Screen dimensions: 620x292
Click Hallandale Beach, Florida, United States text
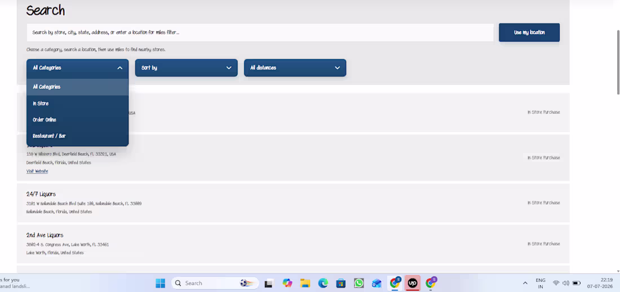tap(59, 212)
